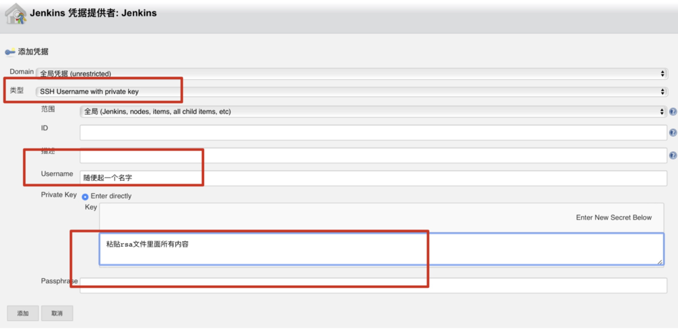Click the Enter New Secret Below text

[x=614, y=217]
